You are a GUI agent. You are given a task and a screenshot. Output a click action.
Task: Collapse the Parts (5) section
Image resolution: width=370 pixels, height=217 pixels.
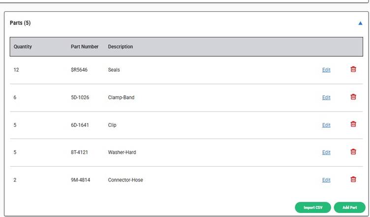360,23
